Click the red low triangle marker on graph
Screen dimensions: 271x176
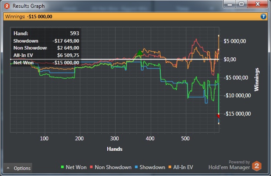(218, 116)
